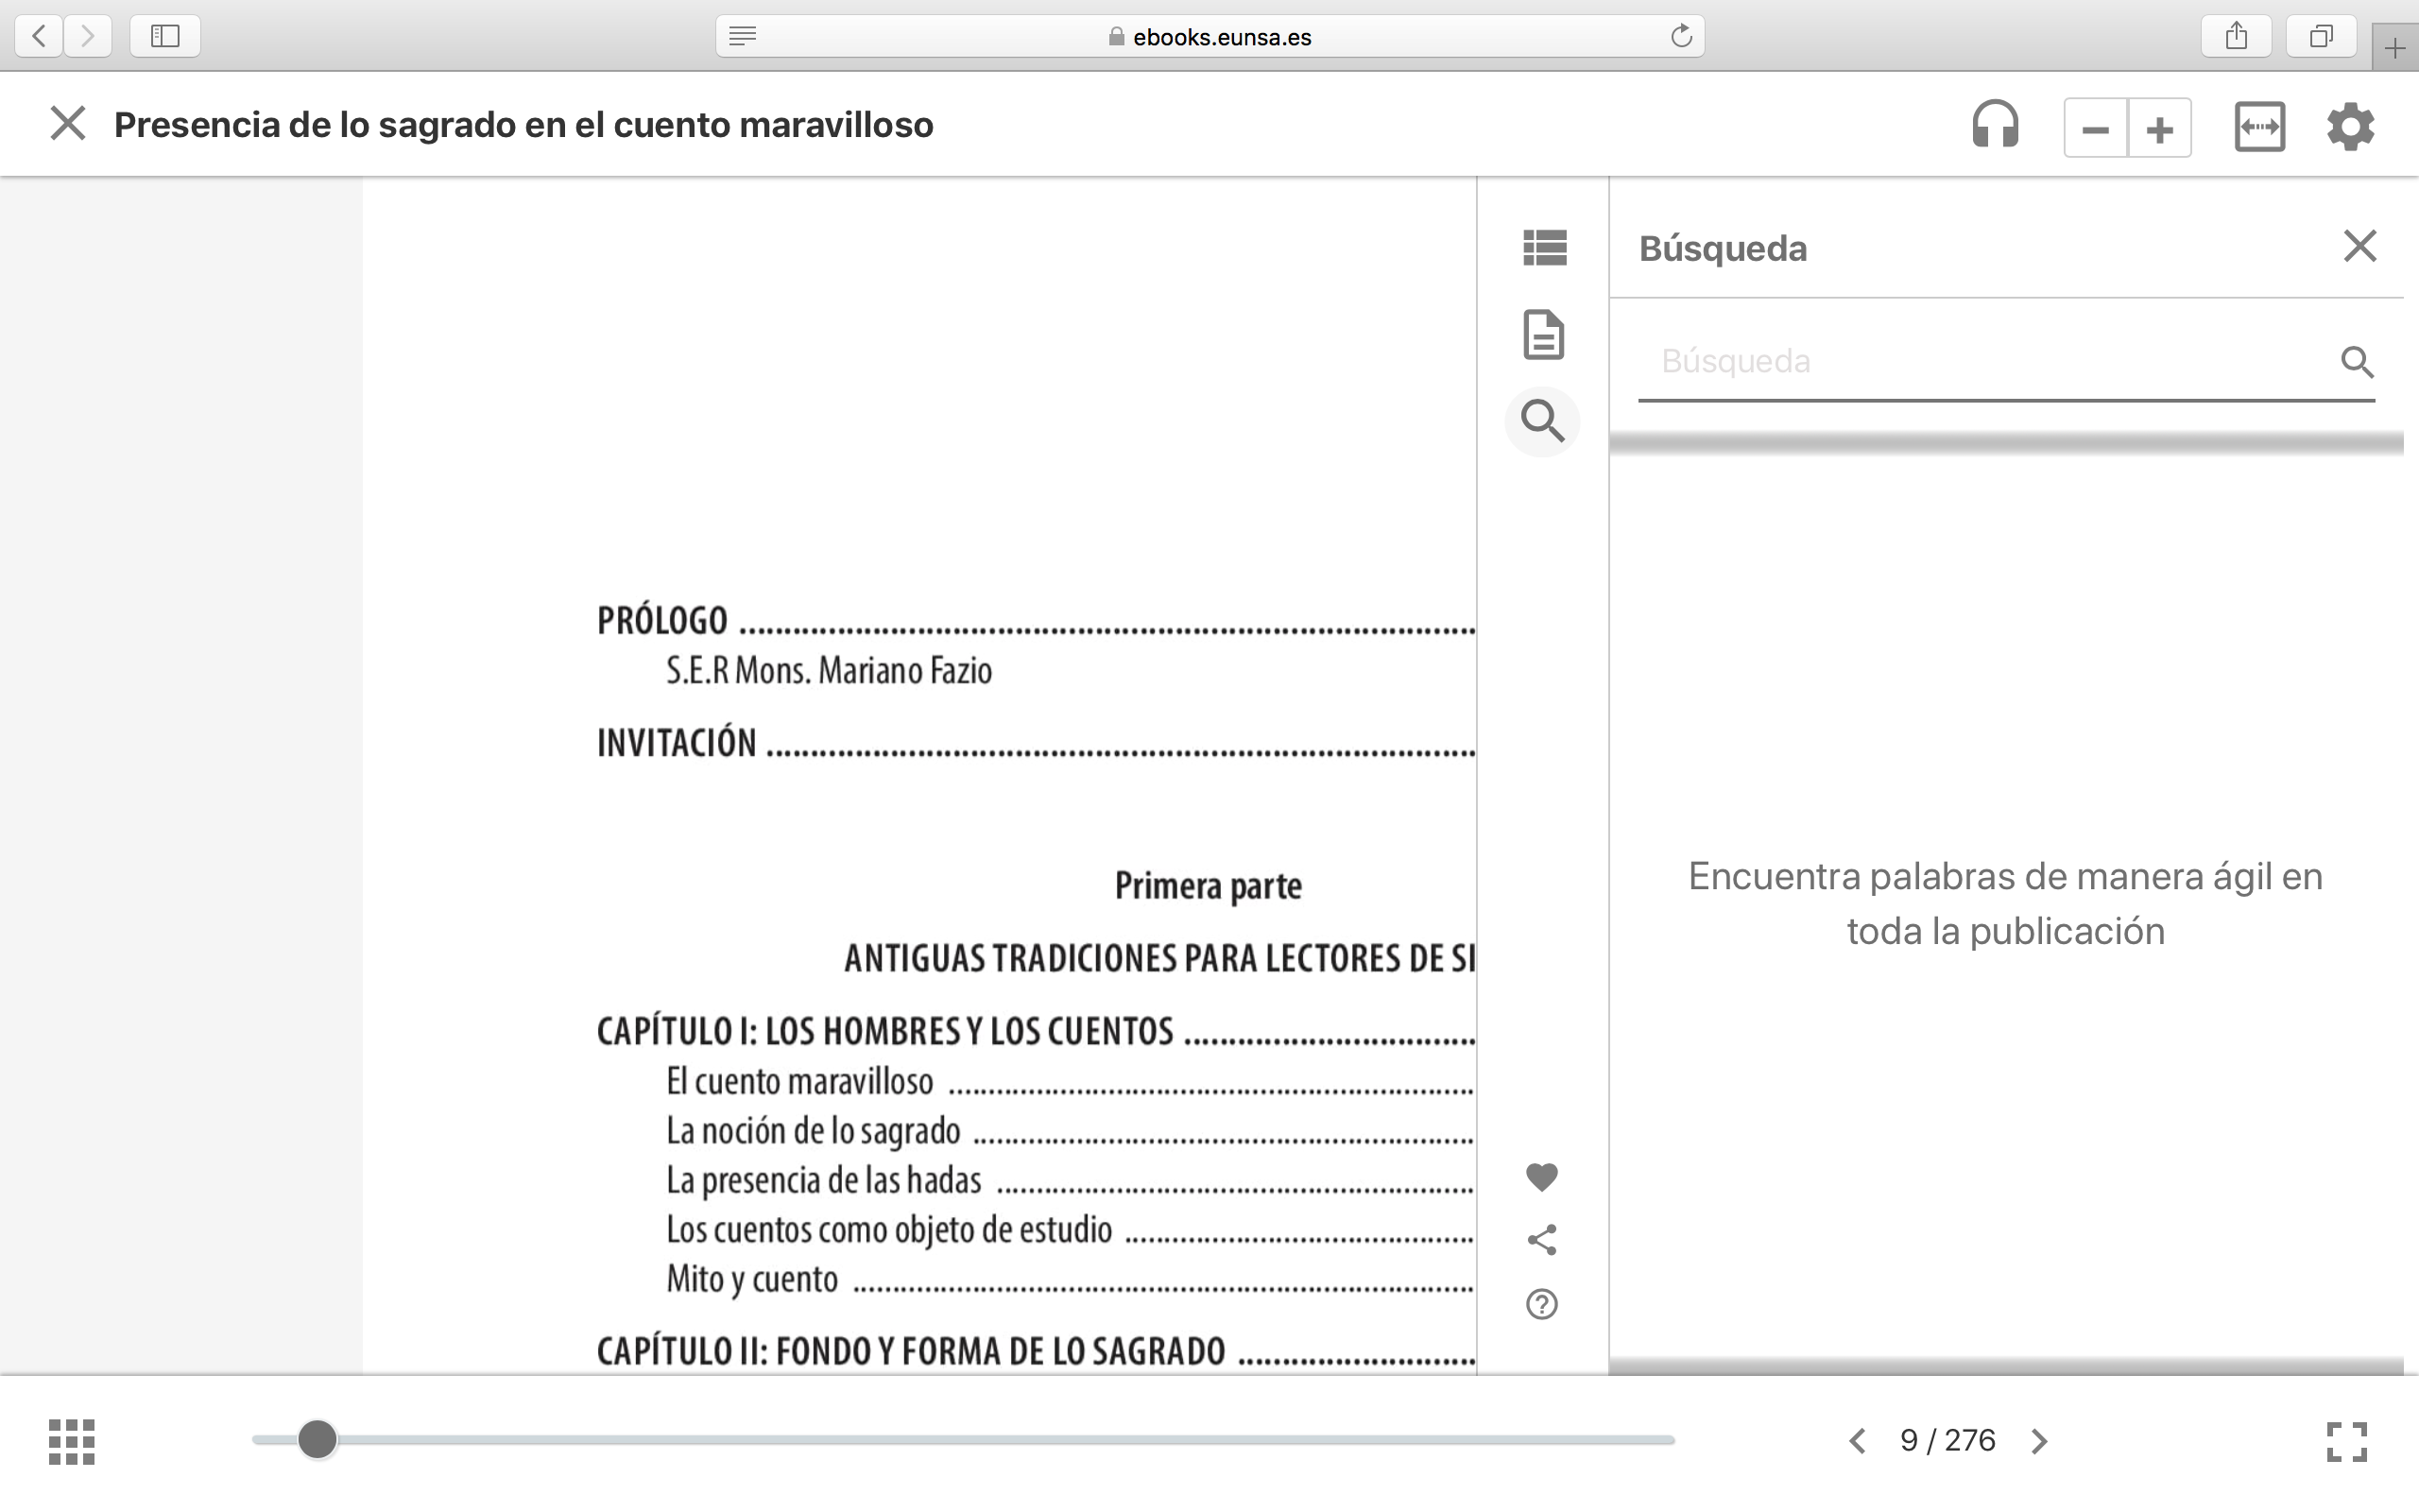2419x1512 pixels.
Task: Show Safari sidebar from the browser toolbar
Action: pyautogui.click(x=165, y=37)
